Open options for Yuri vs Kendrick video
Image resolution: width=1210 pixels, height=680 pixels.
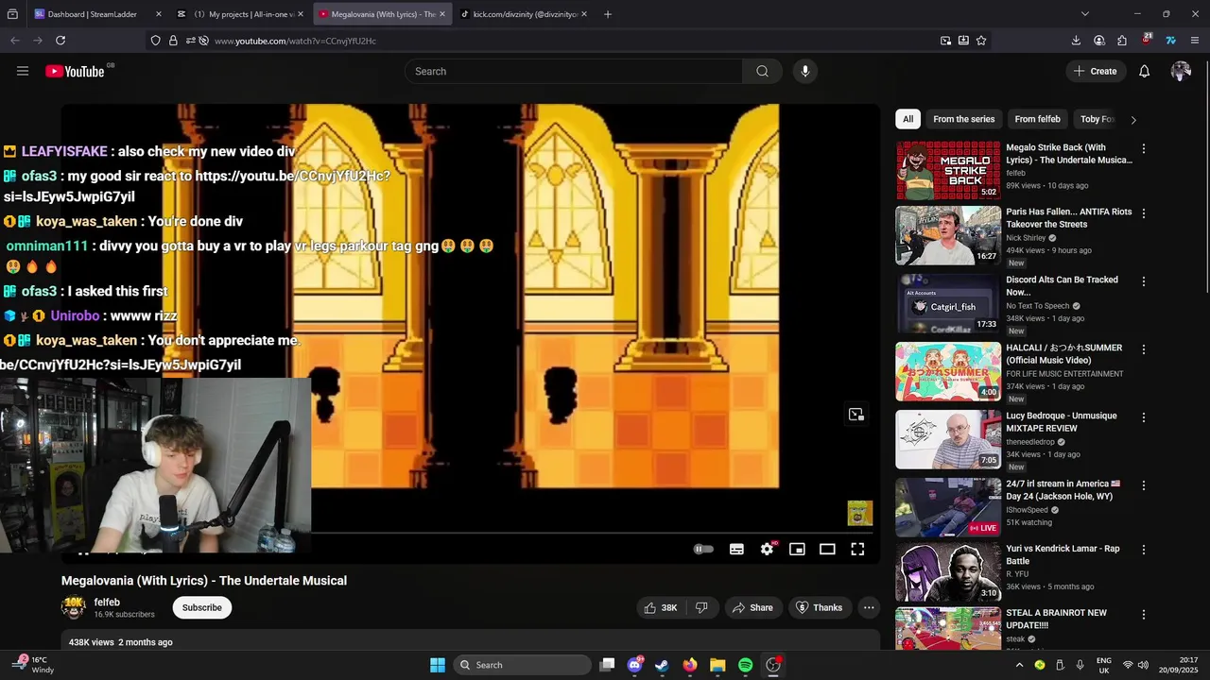[1143, 550]
